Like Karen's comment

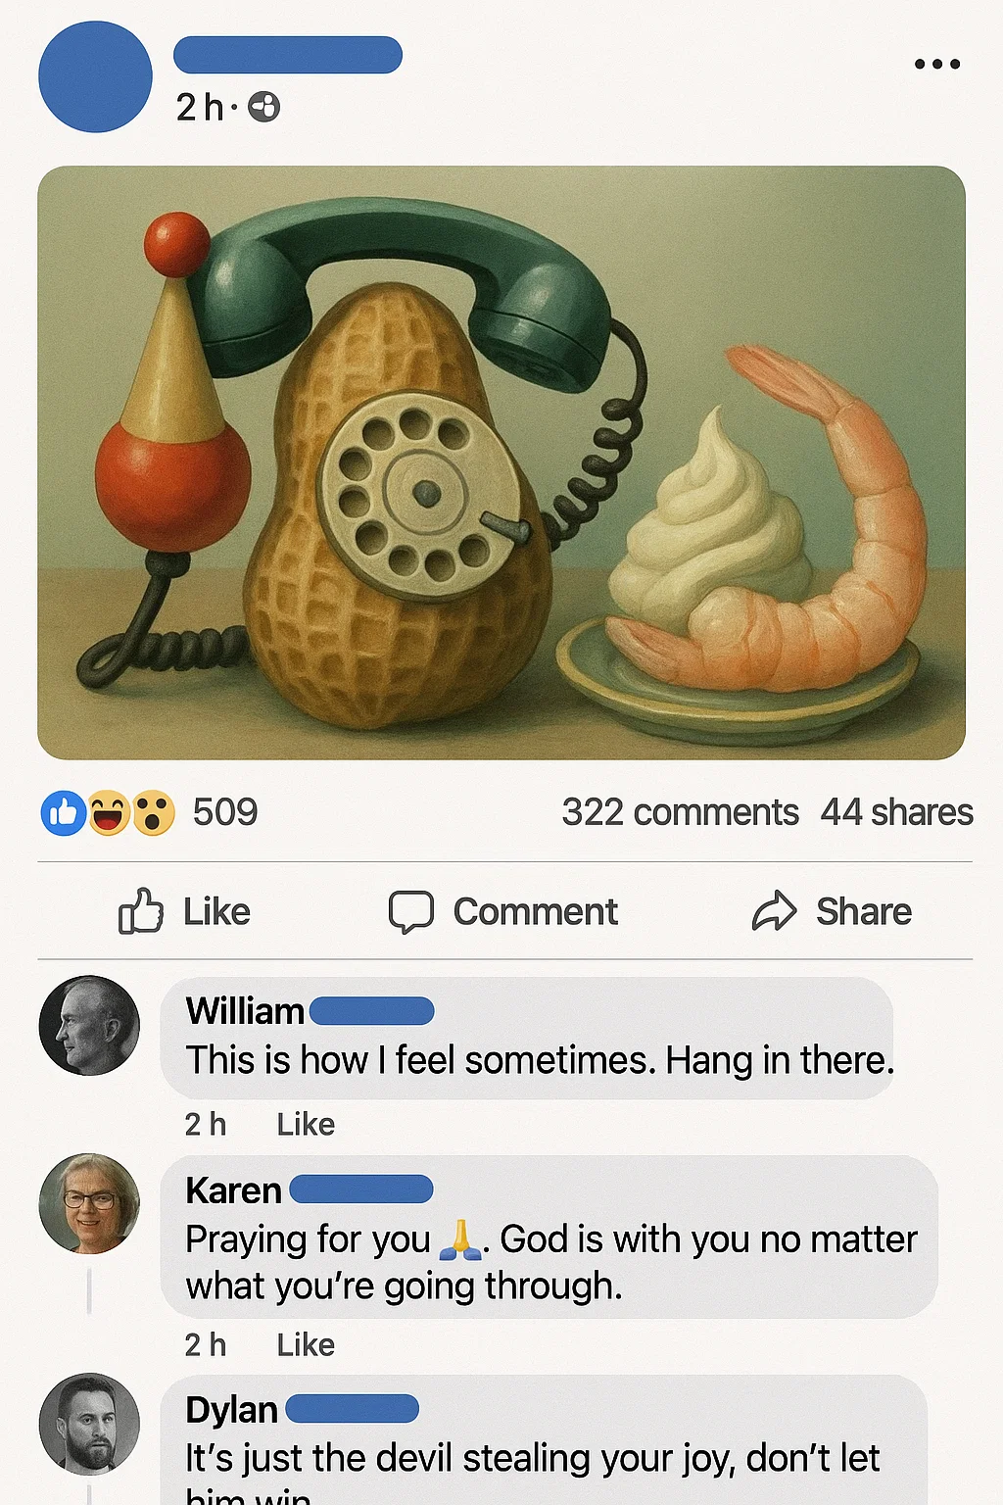click(306, 1344)
